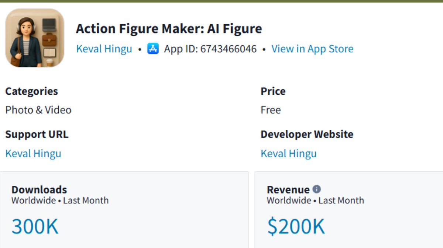Screen dimensions: 443x248
Task: Click the App ID 6743466046 text
Action: (x=210, y=49)
